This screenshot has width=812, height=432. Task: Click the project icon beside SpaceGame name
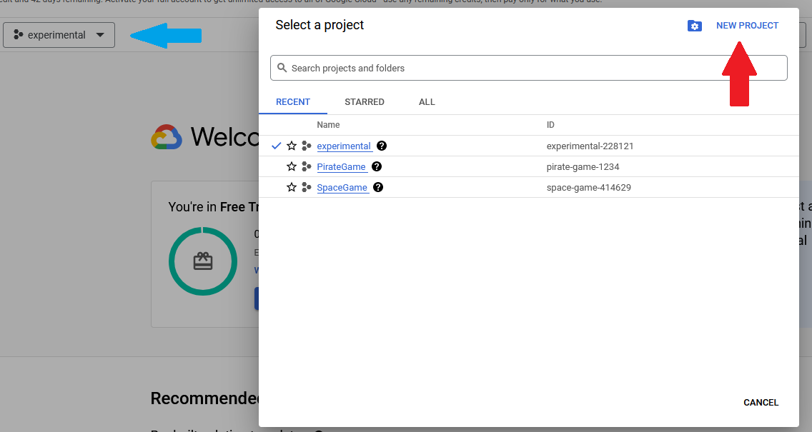click(x=307, y=187)
